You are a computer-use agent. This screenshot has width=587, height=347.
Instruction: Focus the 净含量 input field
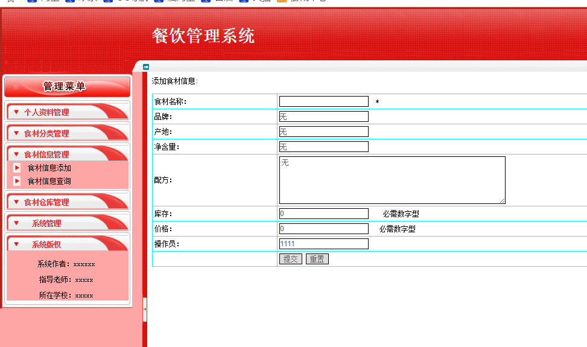pos(324,147)
